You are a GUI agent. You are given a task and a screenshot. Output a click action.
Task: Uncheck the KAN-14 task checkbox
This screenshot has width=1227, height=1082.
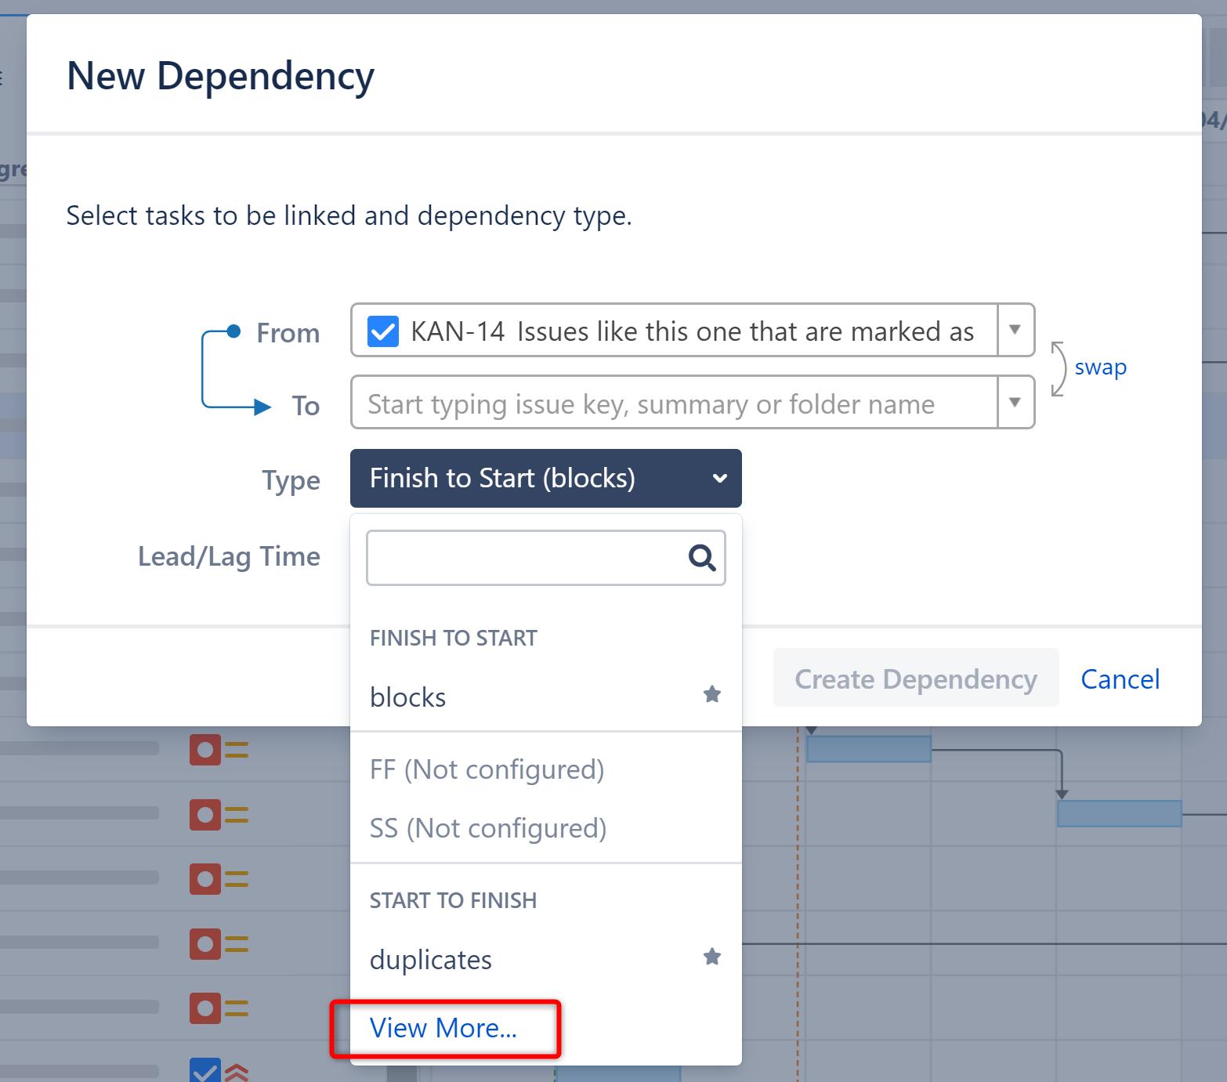pos(382,331)
